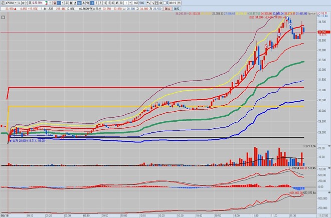Click the bar count field showing 162
Image resolution: width=331 pixels, height=218 pixels.
click(x=135, y=3)
